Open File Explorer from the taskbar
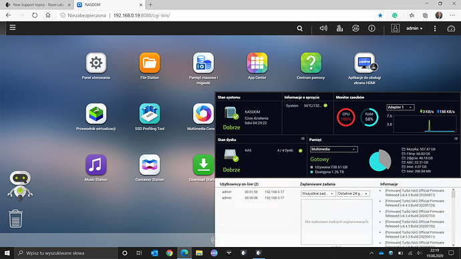Screen dimensions: 461x259 pos(199,253)
